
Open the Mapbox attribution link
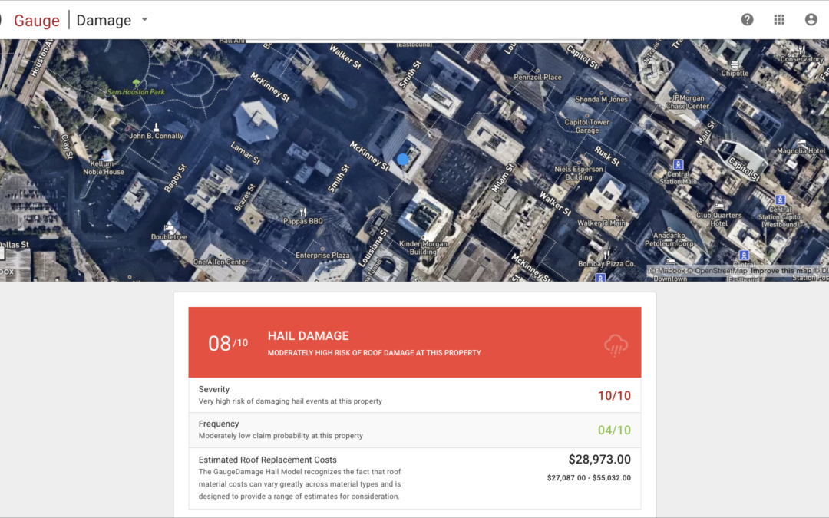667,271
